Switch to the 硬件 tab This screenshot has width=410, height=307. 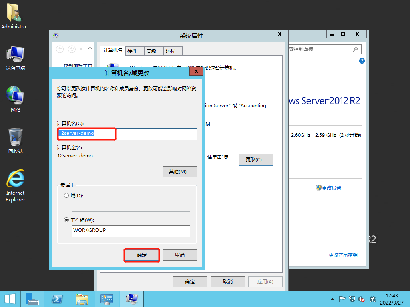click(x=135, y=51)
